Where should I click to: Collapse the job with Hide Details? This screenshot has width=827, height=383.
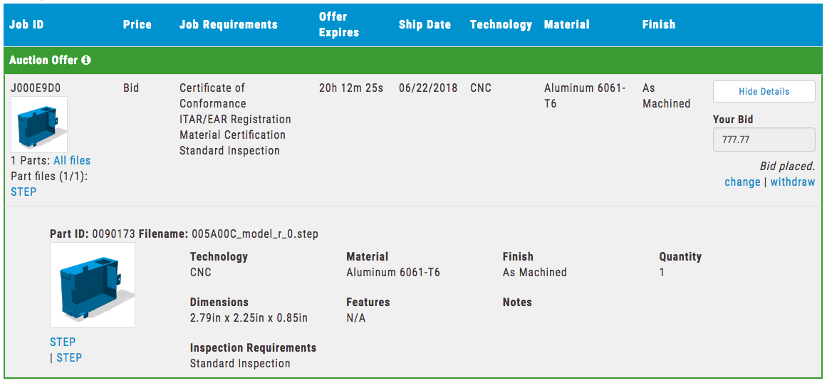pyautogui.click(x=764, y=92)
